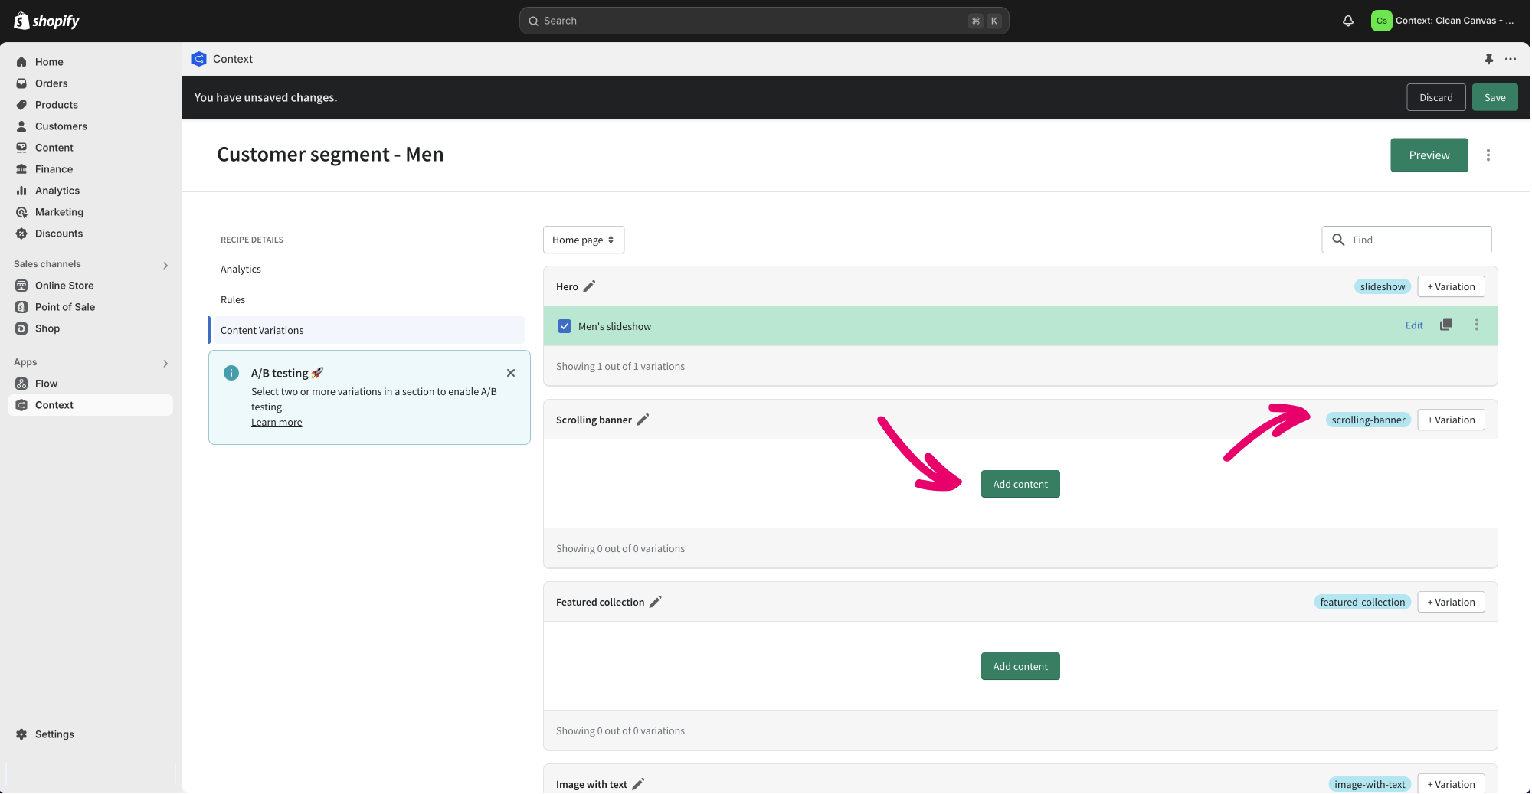Click the pencil icon beside Hero
1532x794 pixels.
click(x=589, y=286)
